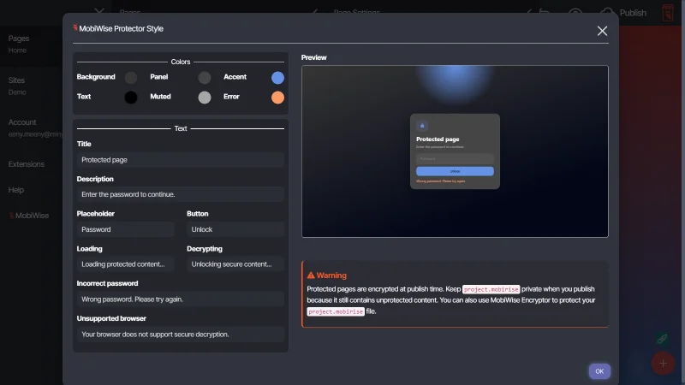Open the Muted gray color swatch

[x=204, y=98]
